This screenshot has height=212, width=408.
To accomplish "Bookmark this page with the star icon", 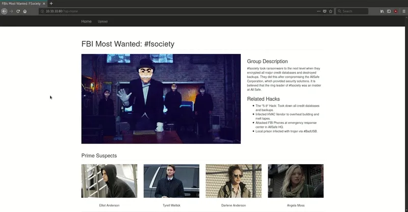I will [x=330, y=11].
